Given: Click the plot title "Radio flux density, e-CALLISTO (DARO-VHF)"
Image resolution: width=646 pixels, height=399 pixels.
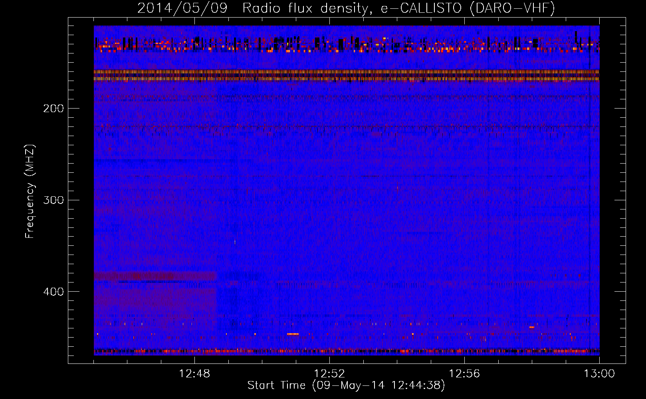Looking at the screenshot, I should [x=398, y=8].
